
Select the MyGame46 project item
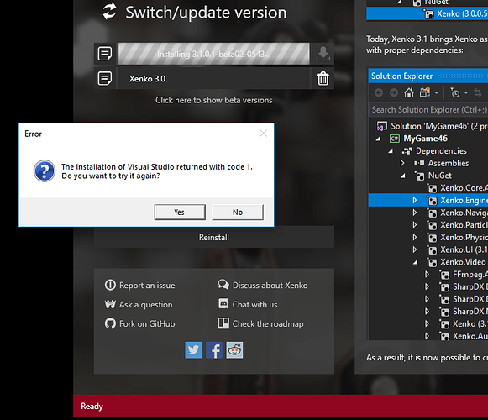pos(426,139)
